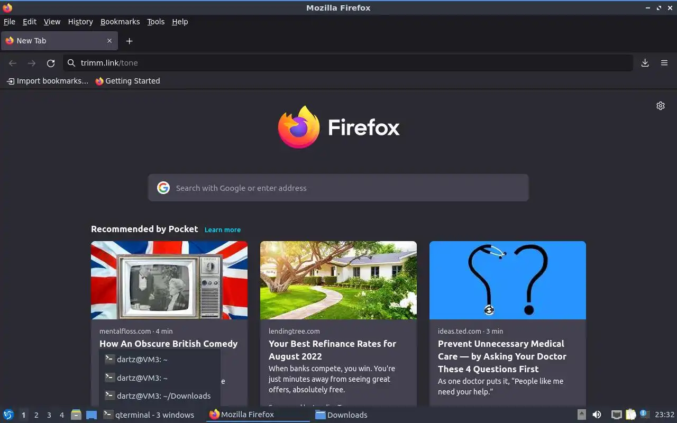Open the clipboard manager tray icon
The height and width of the screenshot is (423, 677).
coord(630,415)
